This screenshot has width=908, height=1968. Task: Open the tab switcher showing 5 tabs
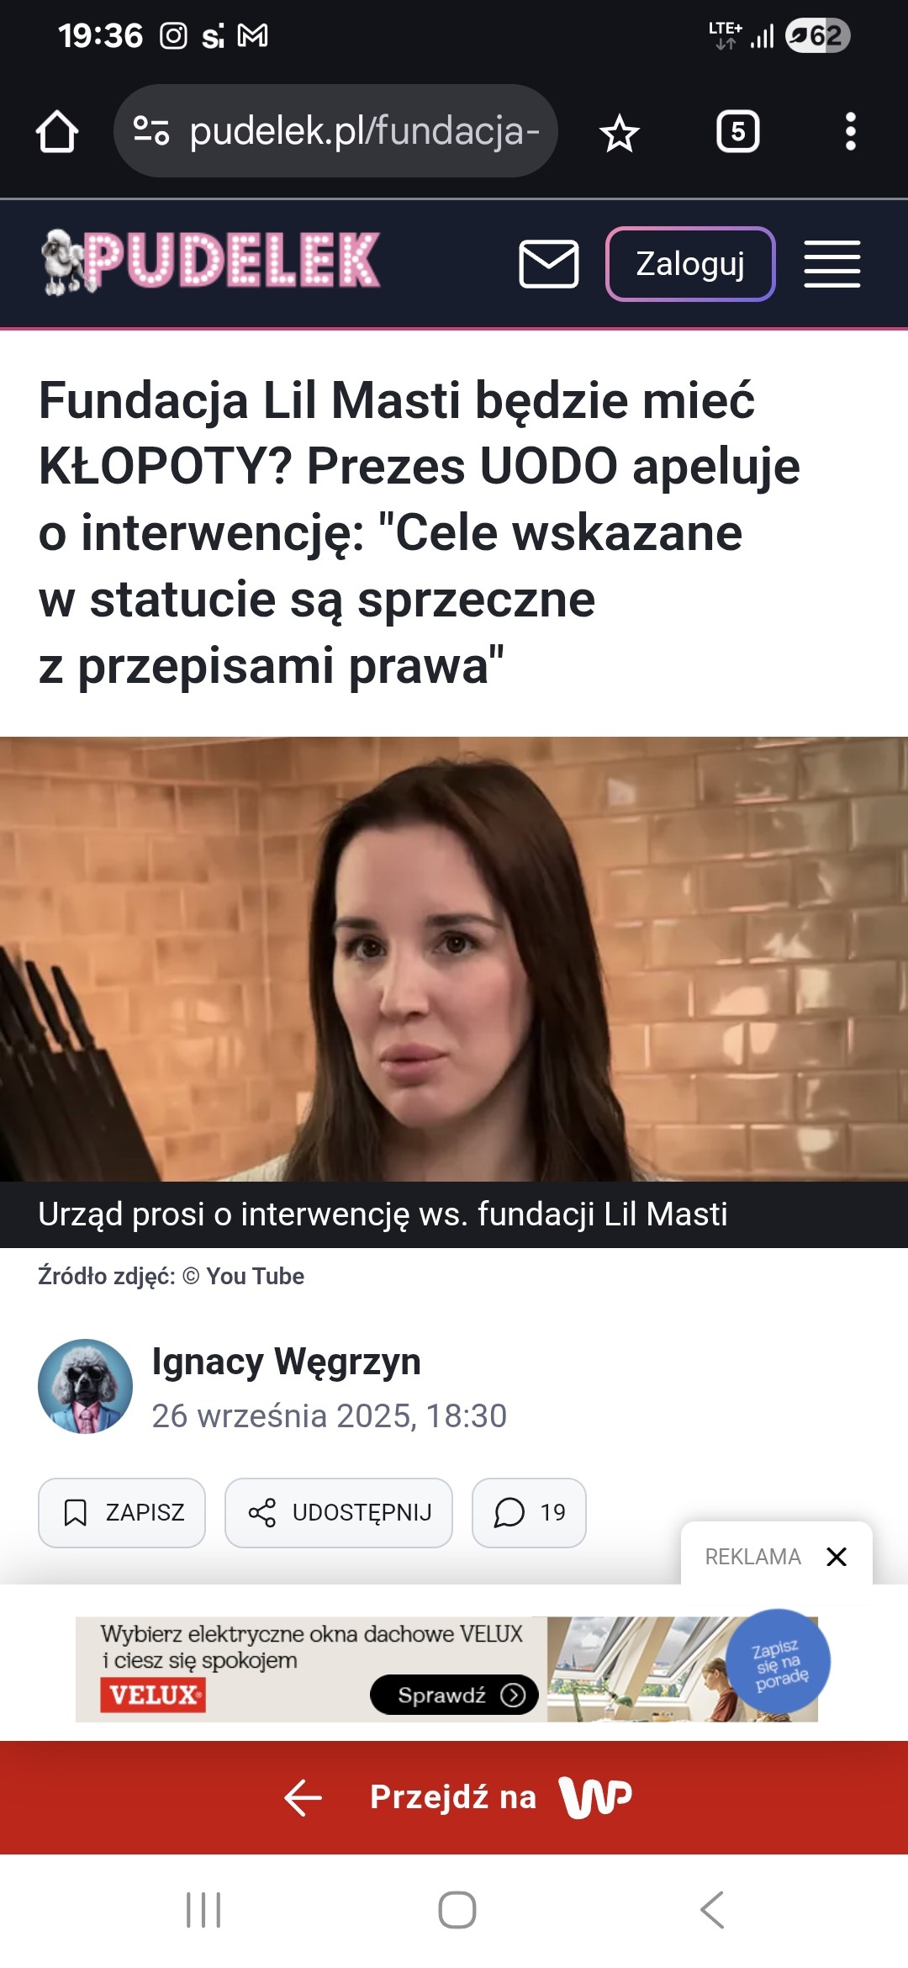point(737,132)
